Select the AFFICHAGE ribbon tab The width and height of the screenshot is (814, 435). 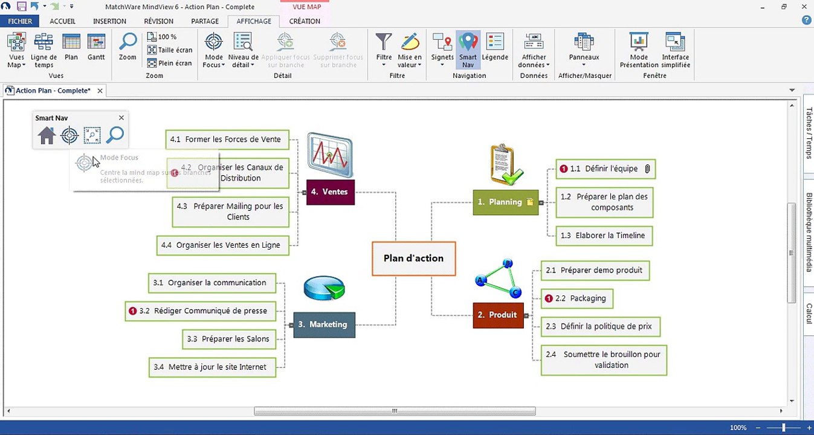[254, 21]
